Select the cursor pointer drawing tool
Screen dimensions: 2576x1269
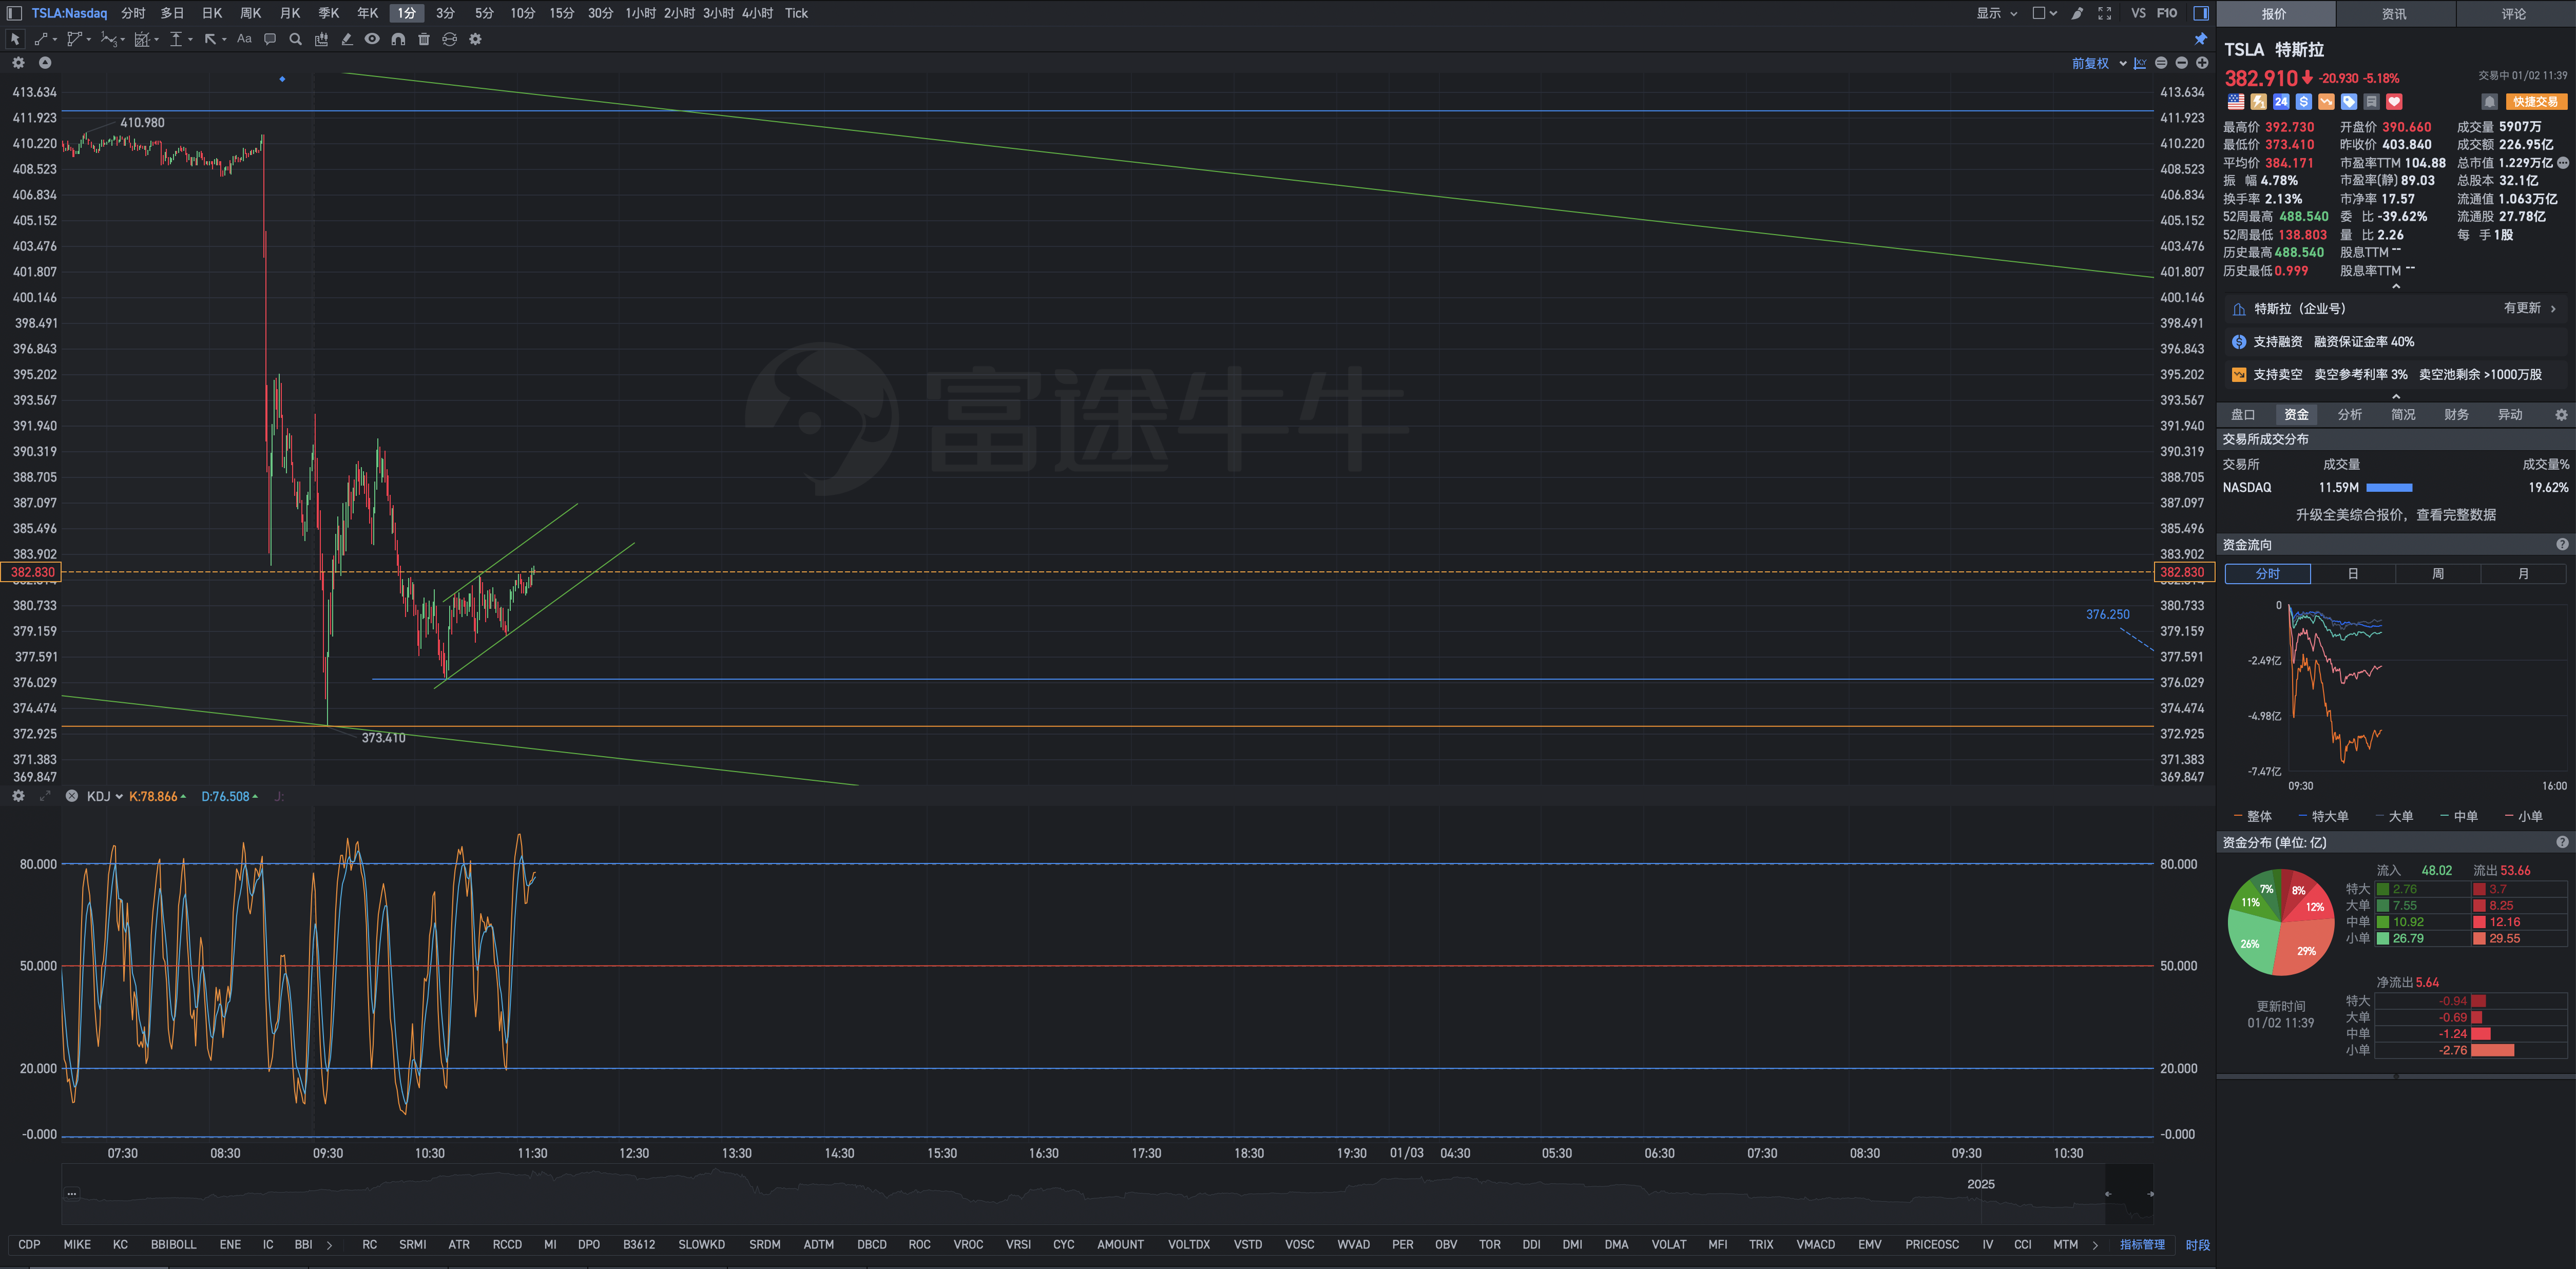click(15, 39)
